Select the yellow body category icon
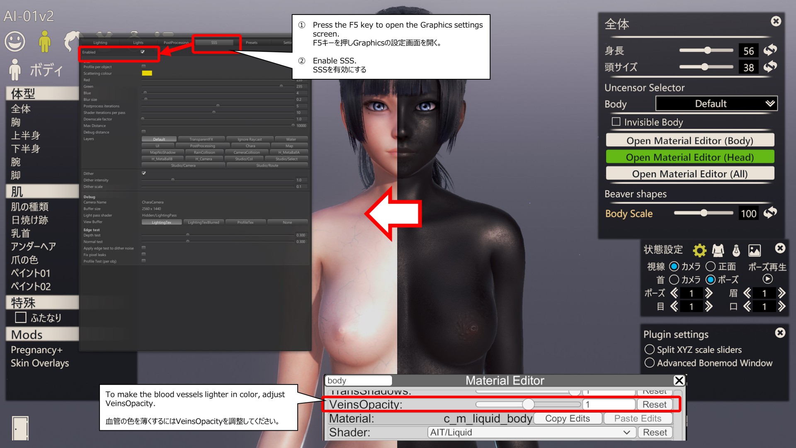 [x=44, y=41]
